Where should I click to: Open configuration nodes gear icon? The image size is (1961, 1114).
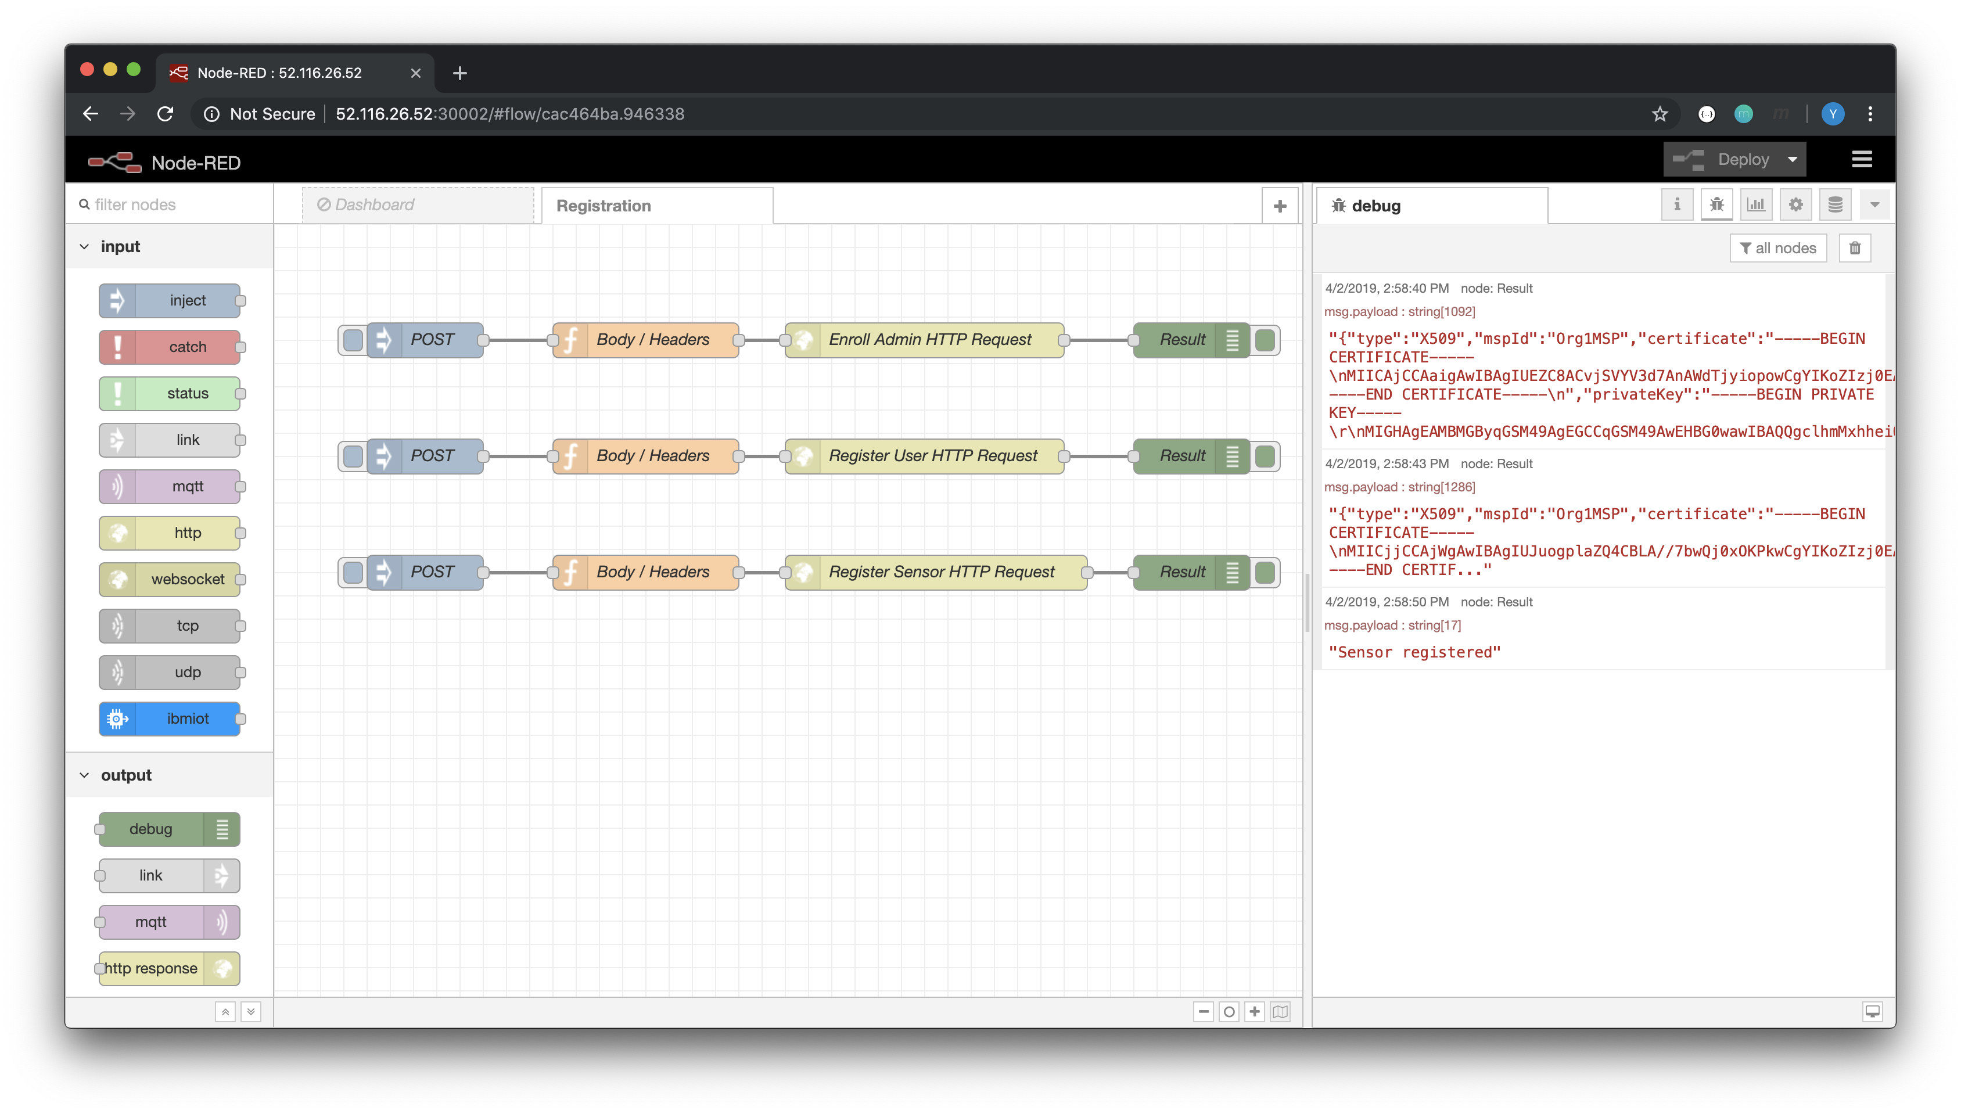[1795, 204]
